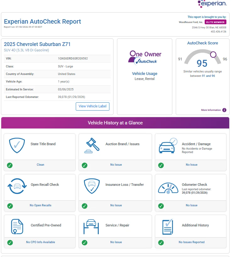The image size is (233, 257).
Task: Click No Issue under Accident / Damage
Action: click(x=191, y=165)
